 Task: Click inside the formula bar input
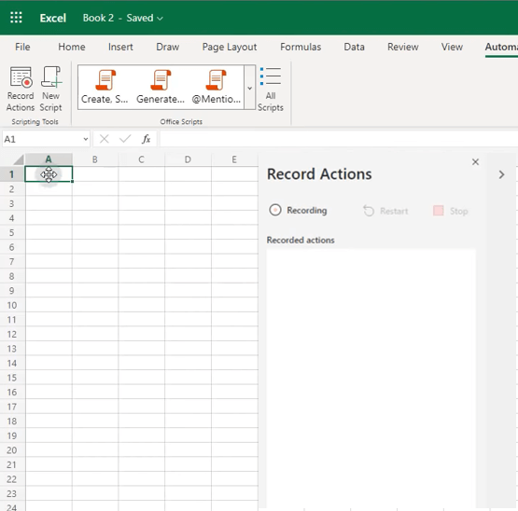coord(339,139)
